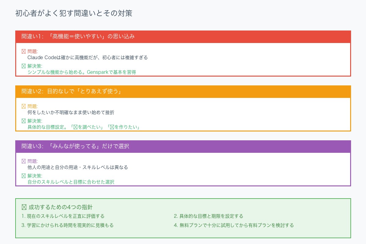The width and height of the screenshot is (366, 244).
Task: Click the 解決策: label in 間違い2 card
Action: (x=35, y=121)
